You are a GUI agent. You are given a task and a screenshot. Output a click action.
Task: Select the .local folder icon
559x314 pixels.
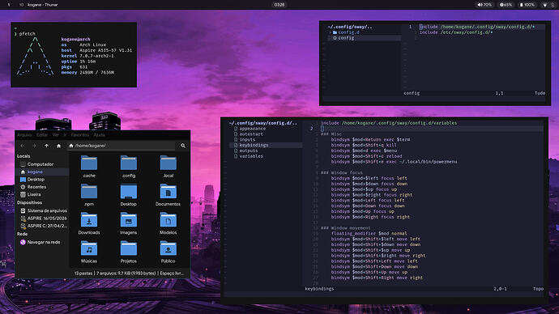click(169, 163)
